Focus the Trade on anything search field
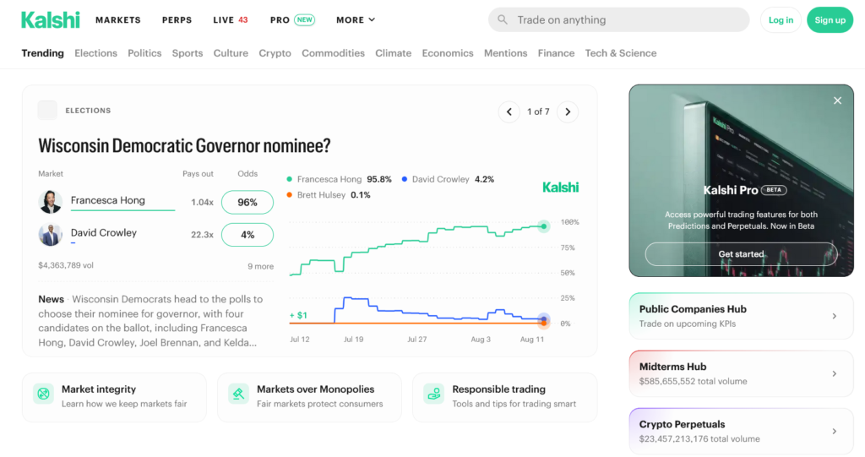This screenshot has height=457, width=865. click(618, 20)
